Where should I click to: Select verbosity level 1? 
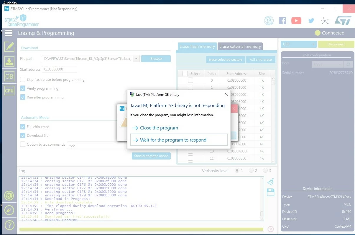[237, 171]
